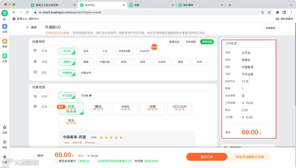Select 中国大陆 region option
296x168 pixels.
(105, 62)
